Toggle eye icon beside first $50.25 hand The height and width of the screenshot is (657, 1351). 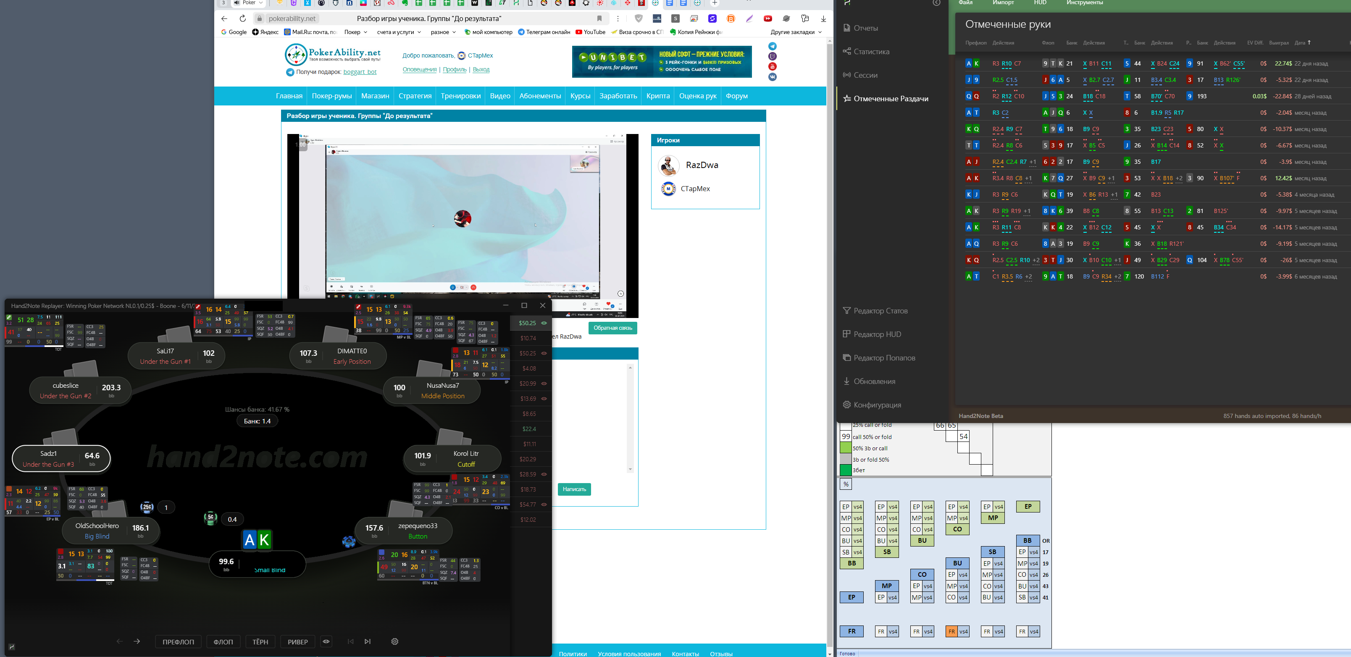[544, 323]
